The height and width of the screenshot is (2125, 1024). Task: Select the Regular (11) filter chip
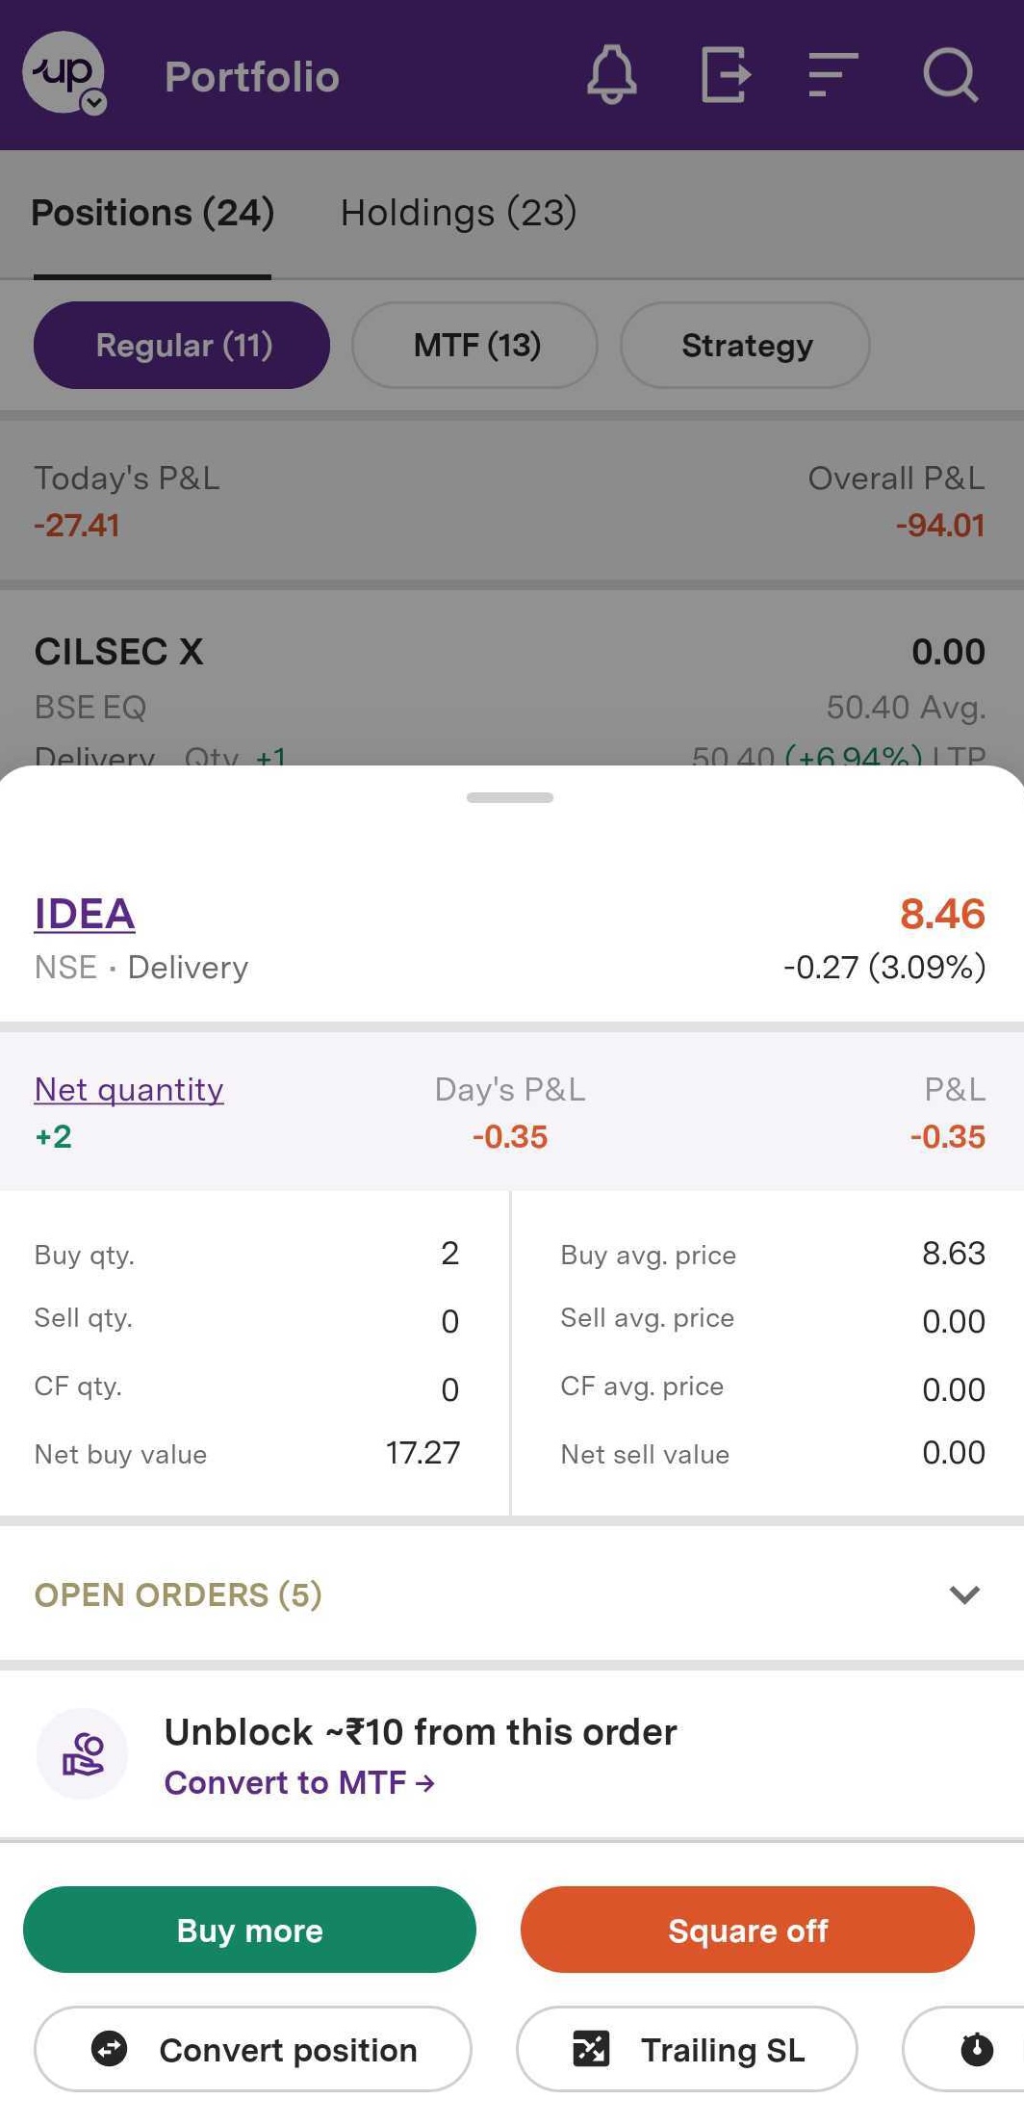[182, 346]
